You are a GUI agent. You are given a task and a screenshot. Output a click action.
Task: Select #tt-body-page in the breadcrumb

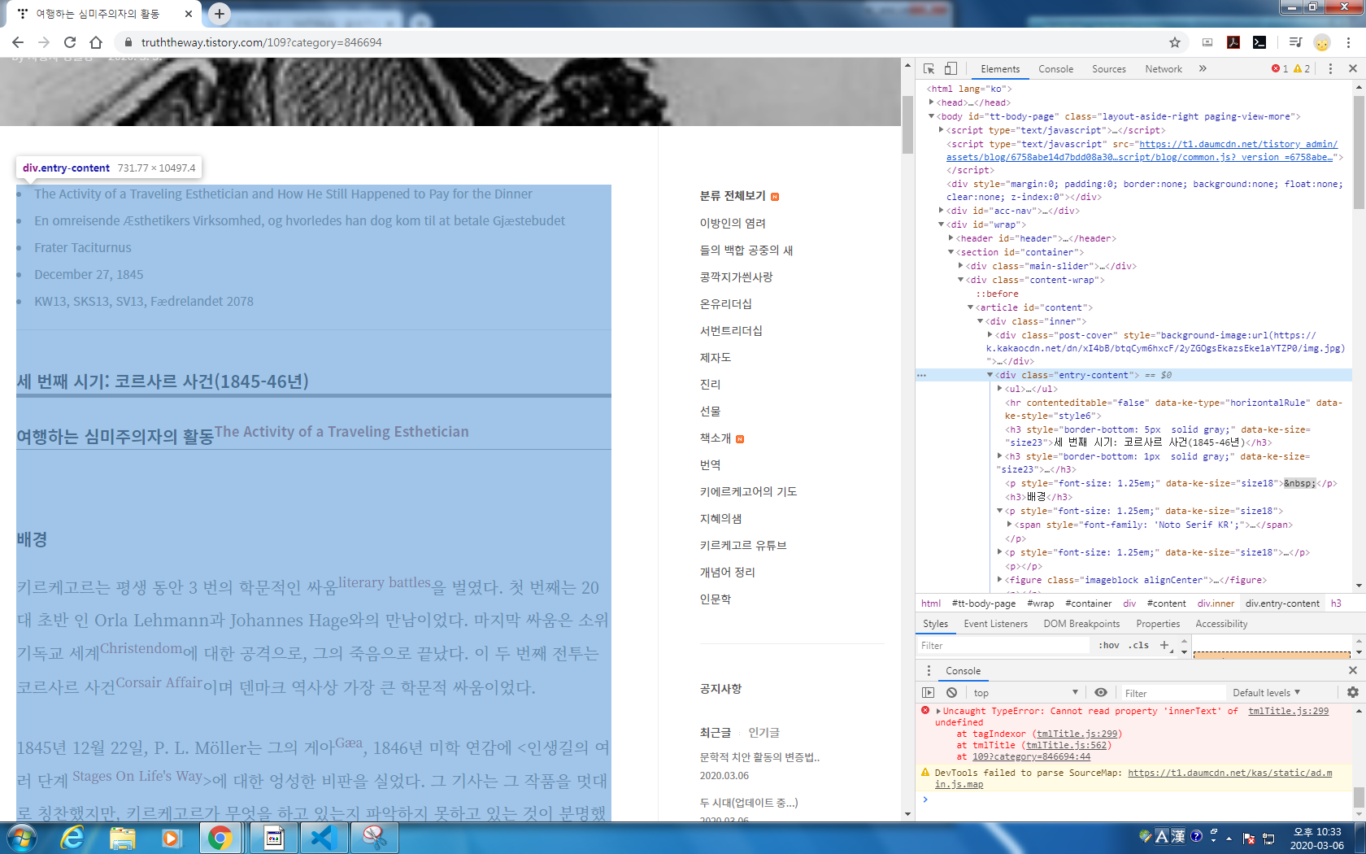pos(984,603)
